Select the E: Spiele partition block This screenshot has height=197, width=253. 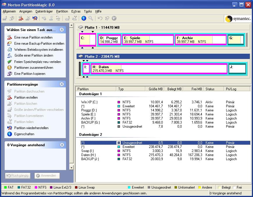tap(148, 40)
